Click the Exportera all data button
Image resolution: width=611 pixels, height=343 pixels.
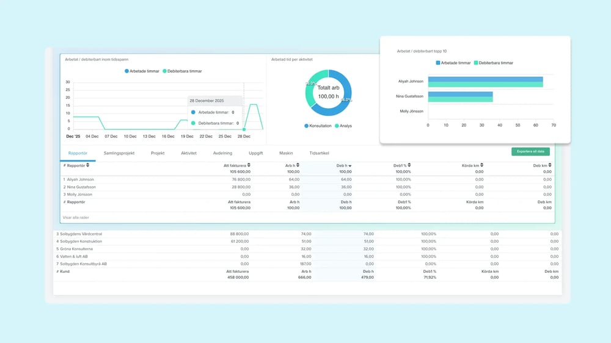530,151
